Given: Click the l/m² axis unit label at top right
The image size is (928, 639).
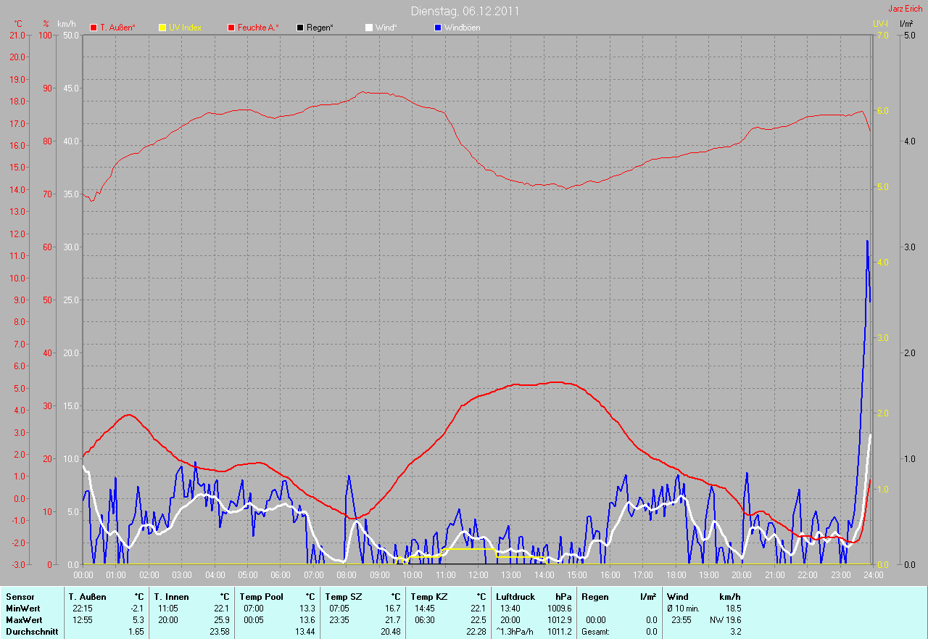Looking at the screenshot, I should (x=906, y=24).
